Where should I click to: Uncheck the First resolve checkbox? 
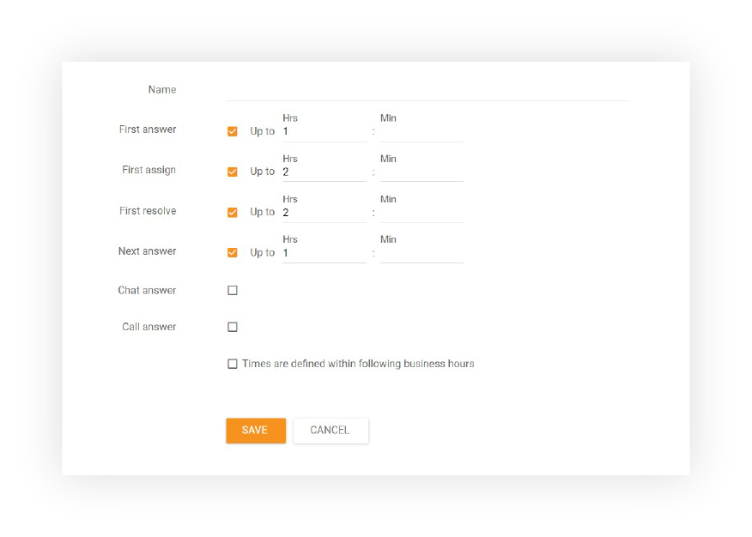[x=232, y=212]
